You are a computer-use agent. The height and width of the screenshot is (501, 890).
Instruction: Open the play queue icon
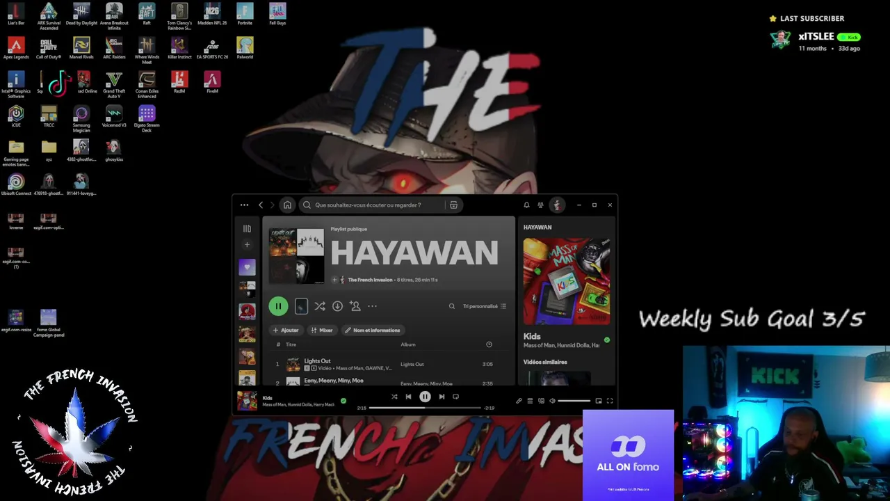pyautogui.click(x=530, y=401)
